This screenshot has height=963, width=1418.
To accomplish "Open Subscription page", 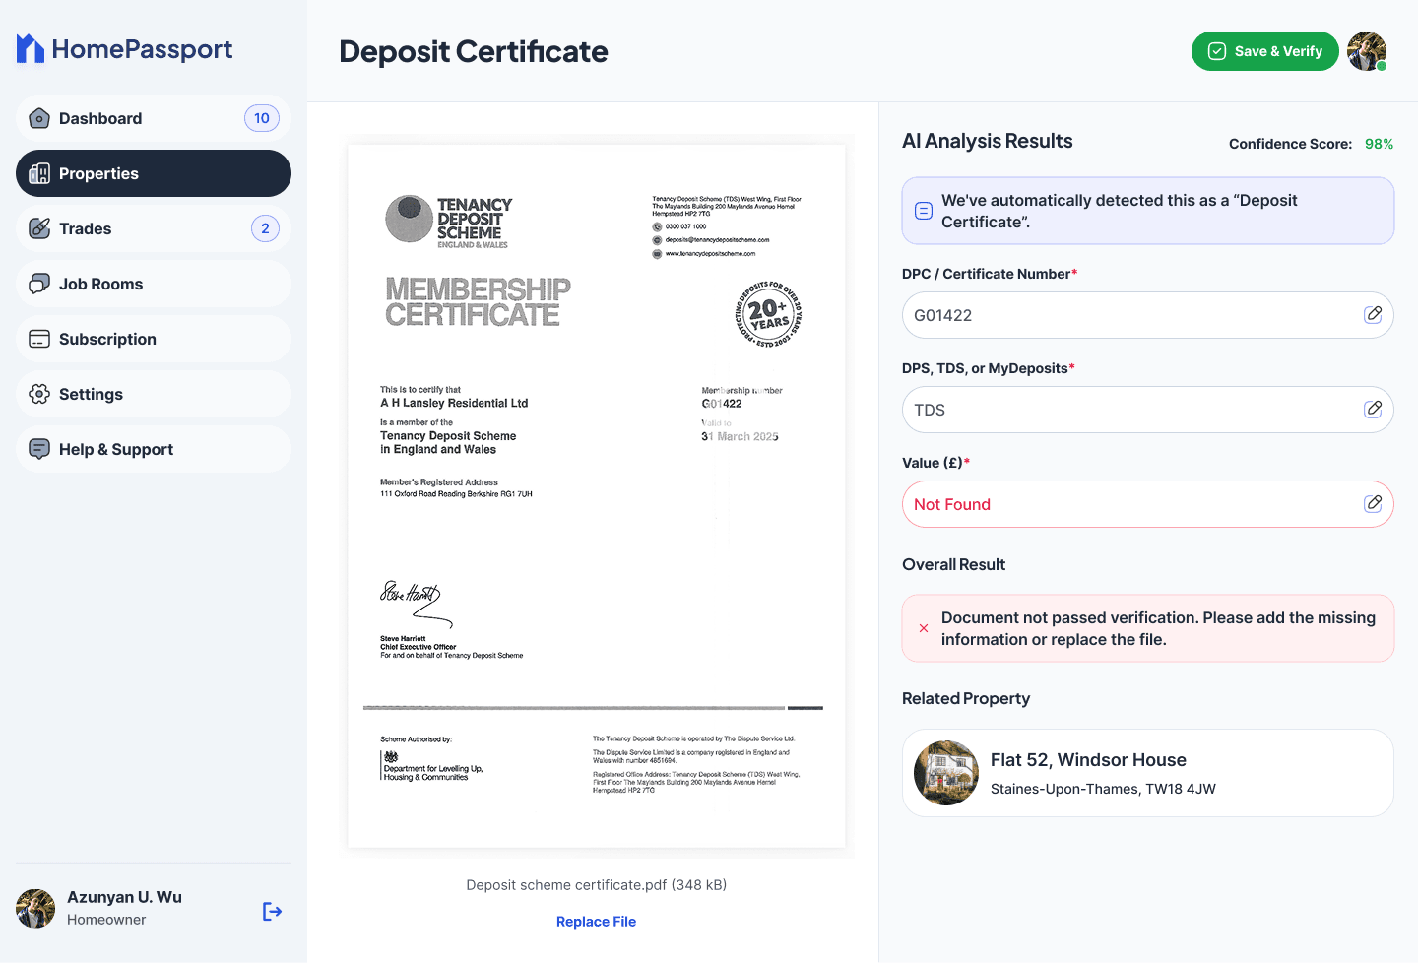I will 154,339.
